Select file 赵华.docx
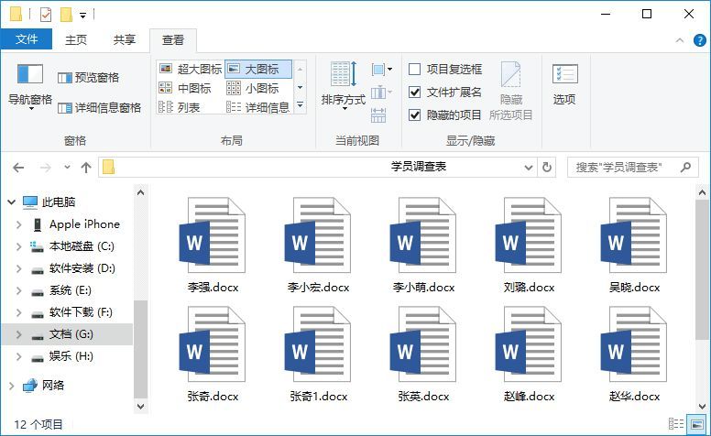The width and height of the screenshot is (711, 436). [634, 354]
